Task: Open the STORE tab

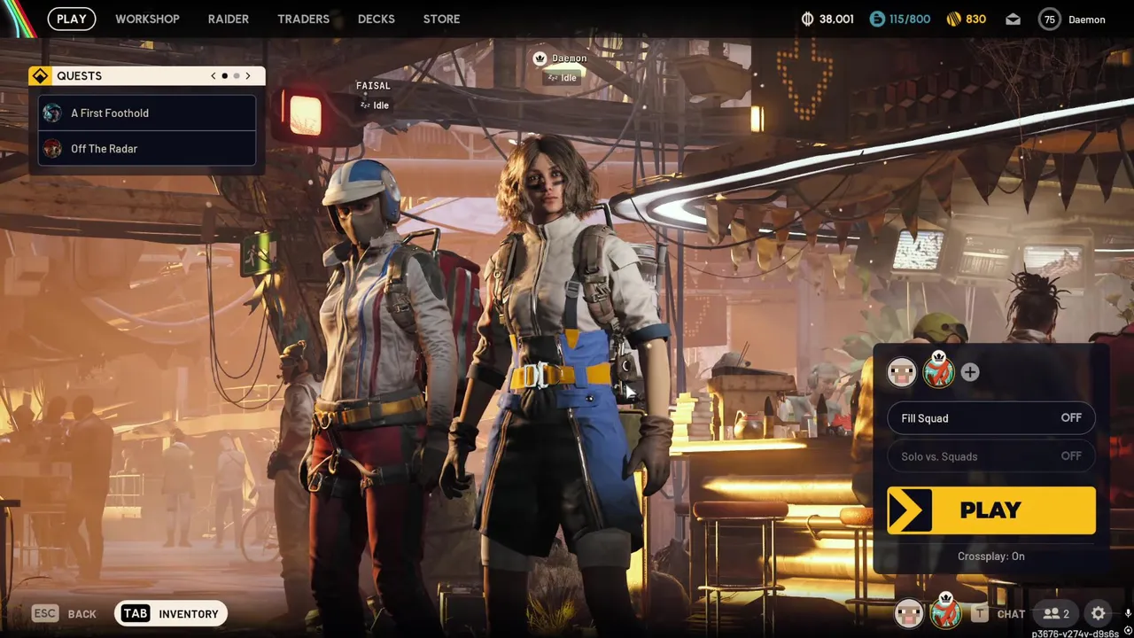Action: pos(441,19)
